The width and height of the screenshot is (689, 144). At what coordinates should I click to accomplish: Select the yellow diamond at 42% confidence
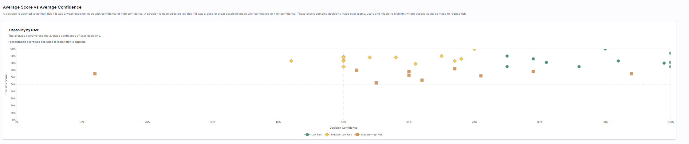291,61
